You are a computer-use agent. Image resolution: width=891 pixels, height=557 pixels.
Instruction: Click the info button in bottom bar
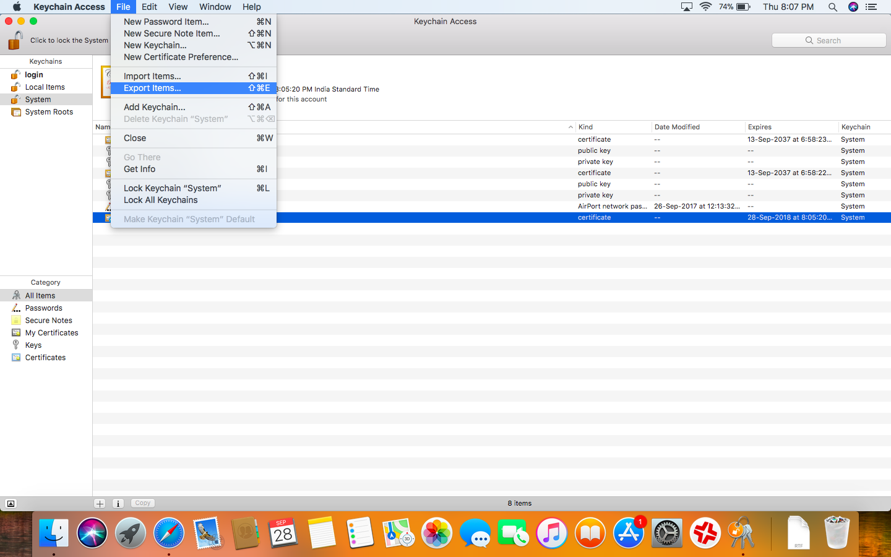point(118,503)
